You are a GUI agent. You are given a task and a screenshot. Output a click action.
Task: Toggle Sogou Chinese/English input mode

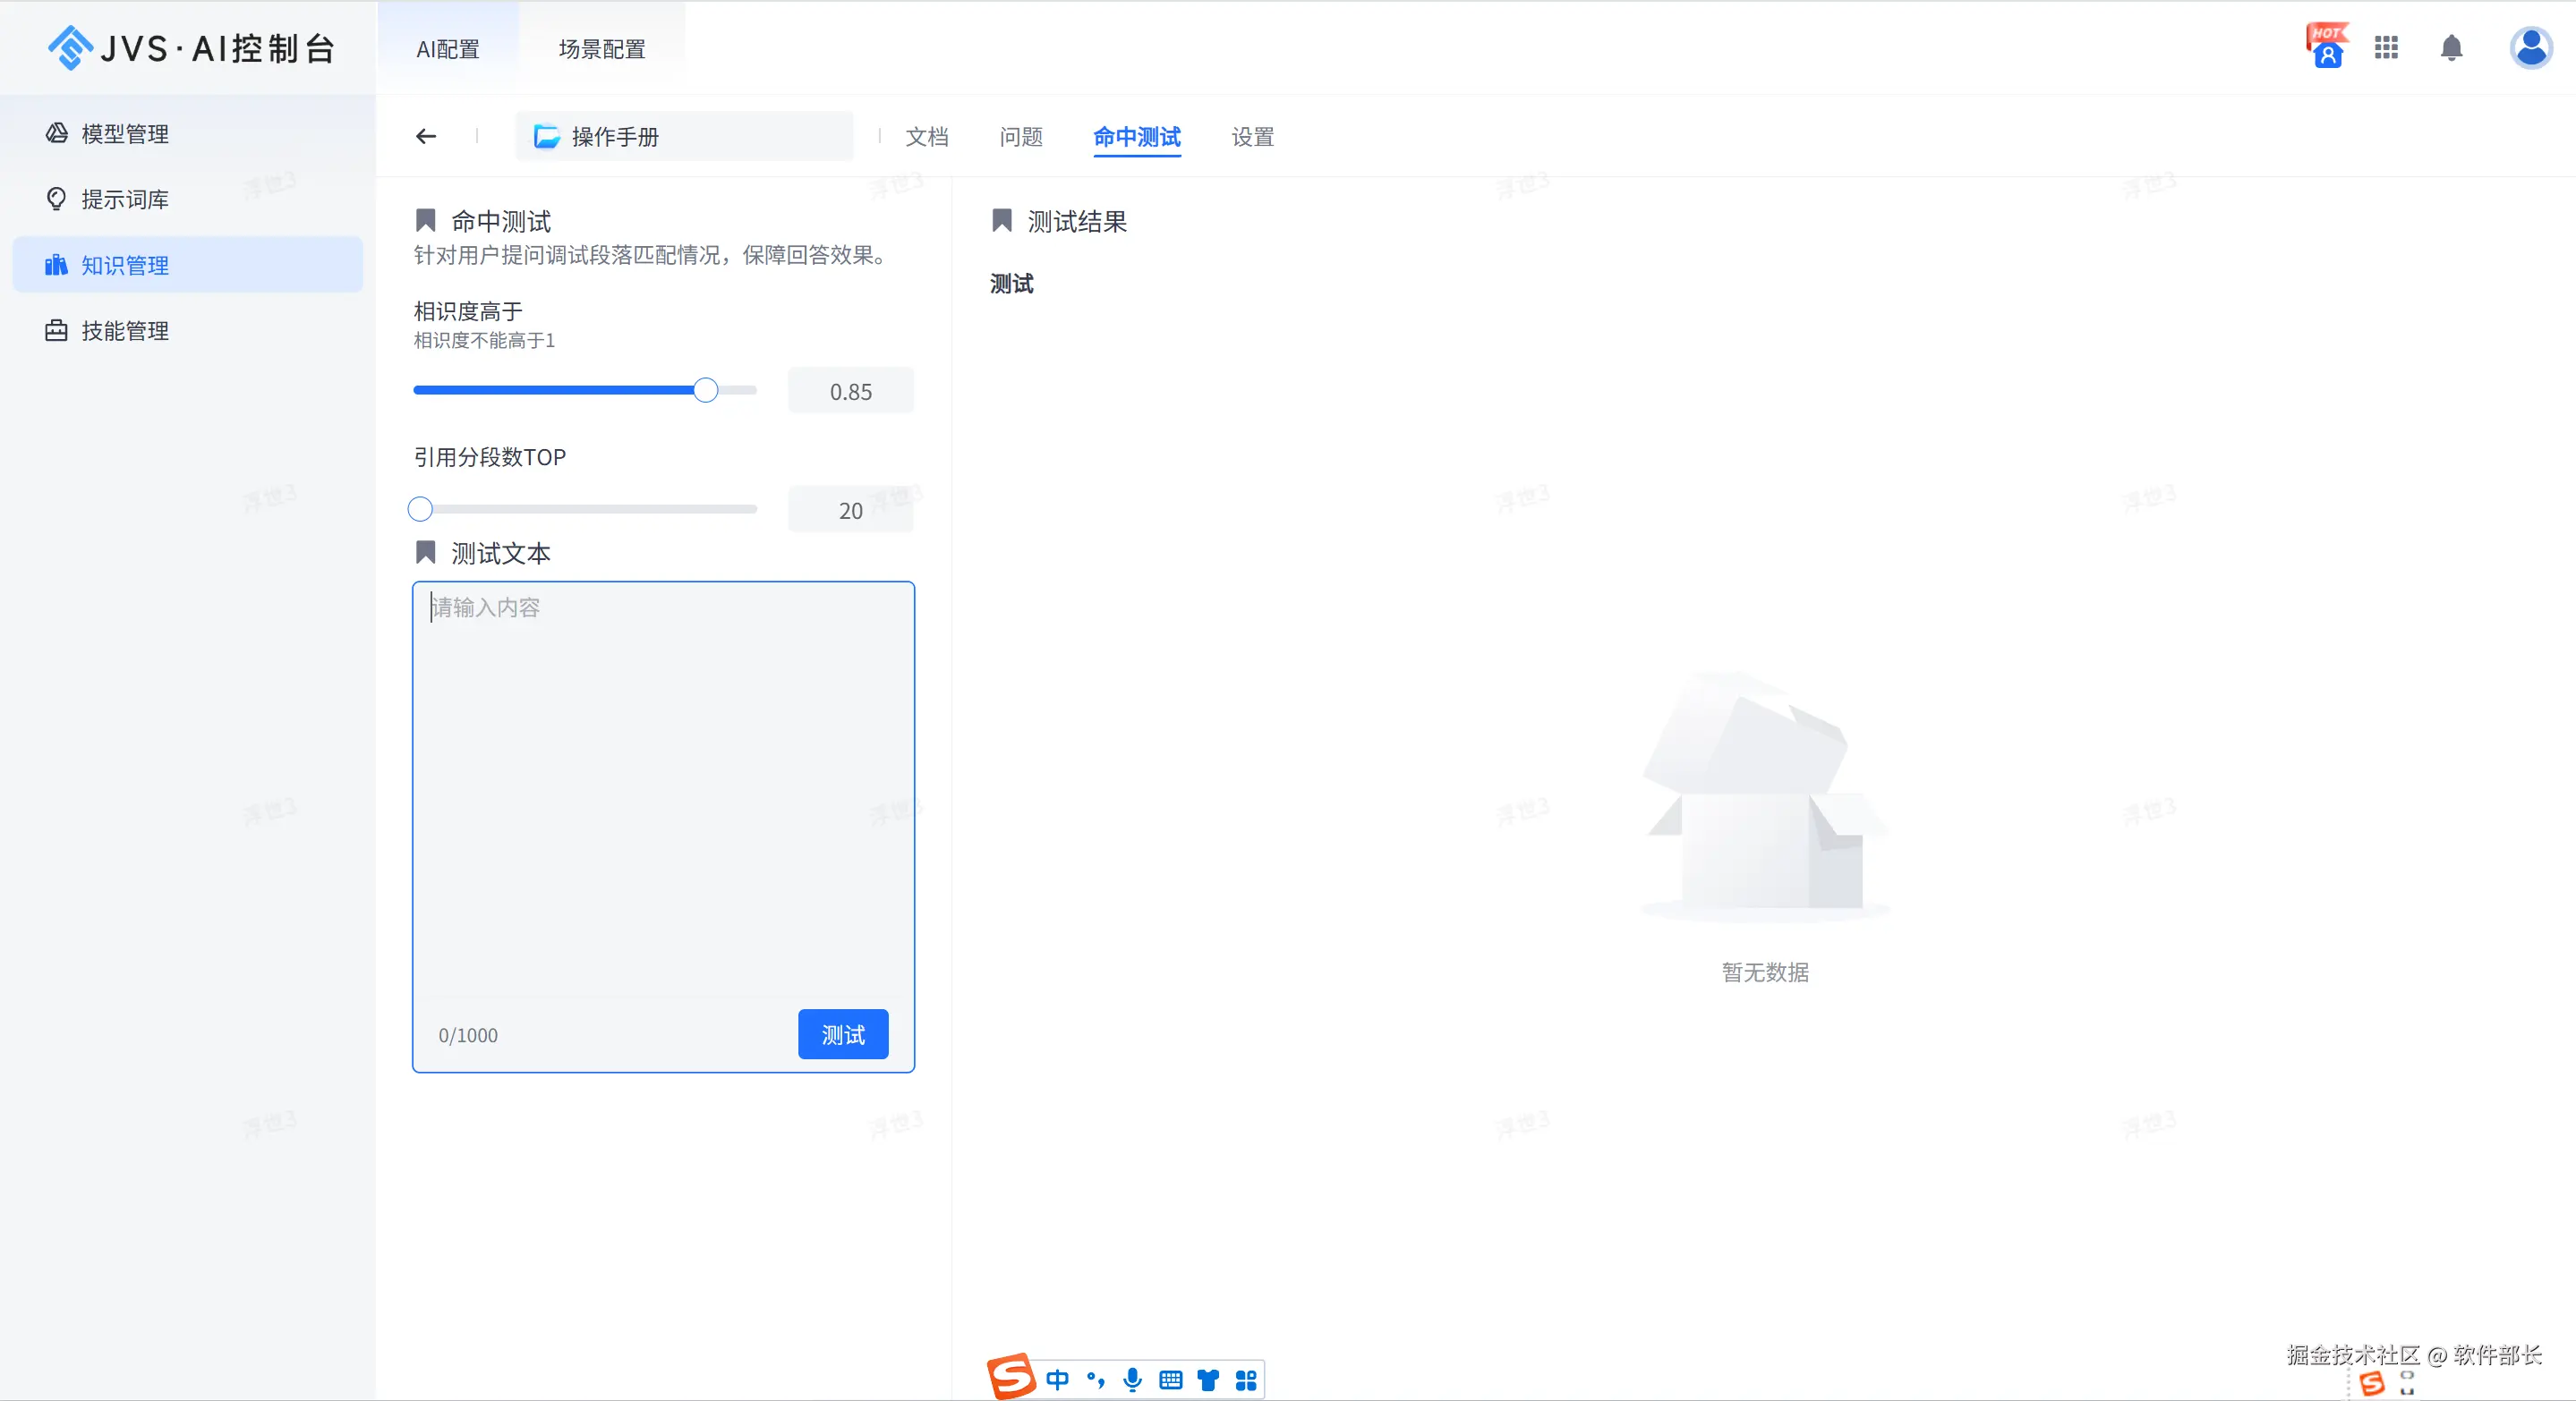[x=1057, y=1379]
